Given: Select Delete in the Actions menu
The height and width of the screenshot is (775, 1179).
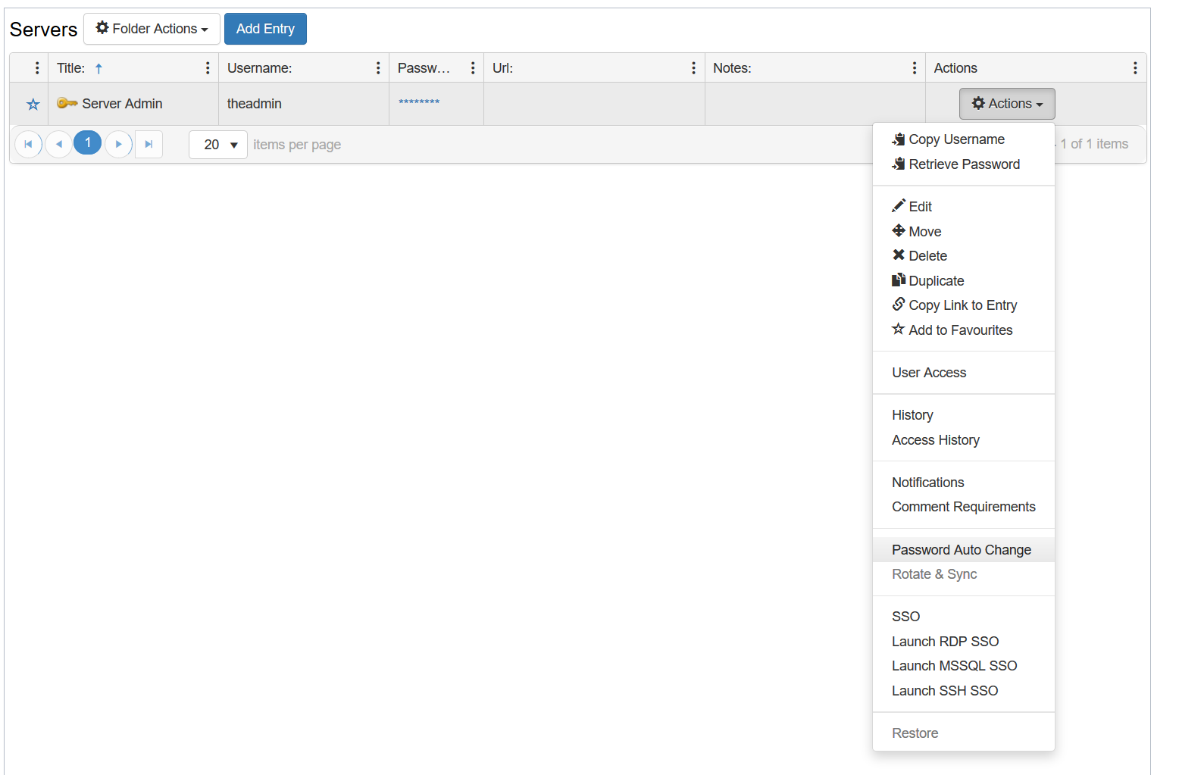Looking at the screenshot, I should tap(964, 256).
